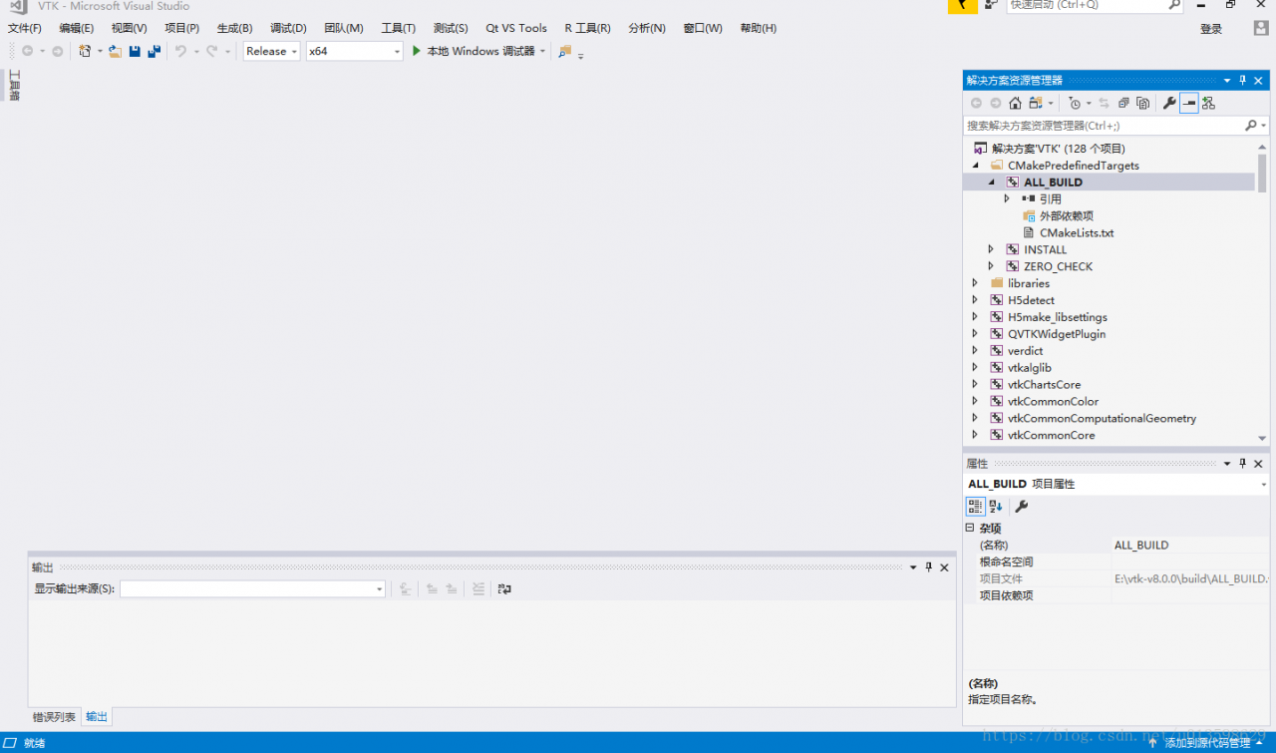Screen dimensions: 1276x753
Task: Click the feedback icon beside the flag
Action: pos(991,5)
